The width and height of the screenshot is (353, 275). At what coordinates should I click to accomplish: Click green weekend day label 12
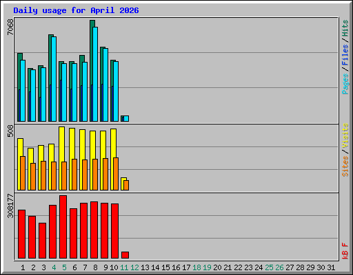pos(134,267)
